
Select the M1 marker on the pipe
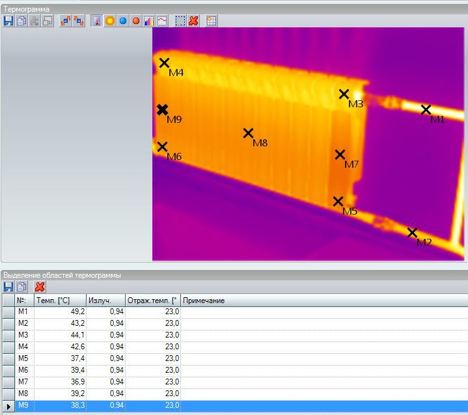(x=426, y=110)
